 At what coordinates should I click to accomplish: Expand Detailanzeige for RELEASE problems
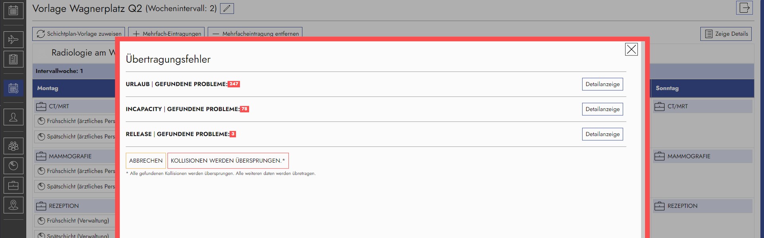tap(602, 134)
